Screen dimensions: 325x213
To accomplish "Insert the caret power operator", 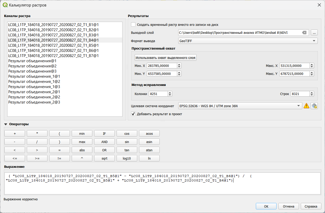I will [82, 158].
